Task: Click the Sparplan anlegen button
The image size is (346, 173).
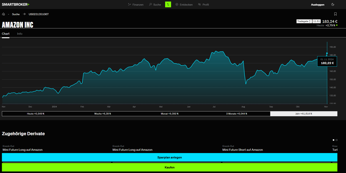Action: click(x=169, y=157)
